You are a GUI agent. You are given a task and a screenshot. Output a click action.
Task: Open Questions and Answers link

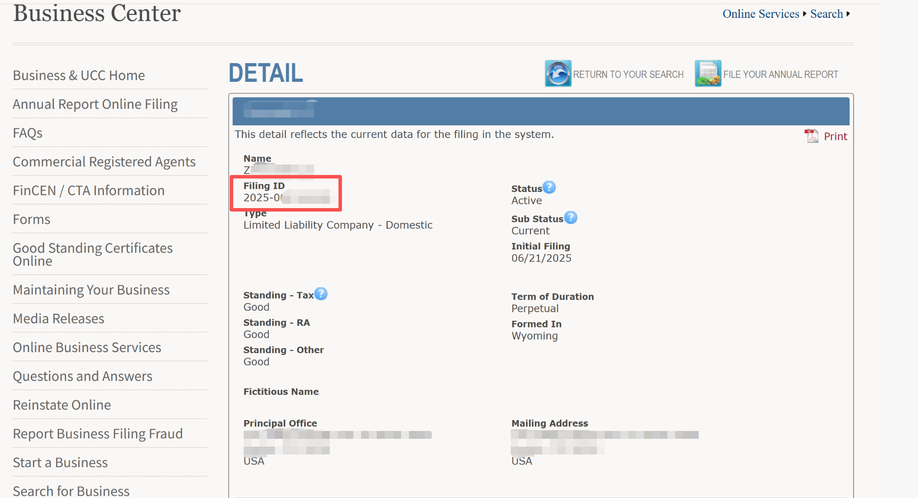(x=83, y=376)
